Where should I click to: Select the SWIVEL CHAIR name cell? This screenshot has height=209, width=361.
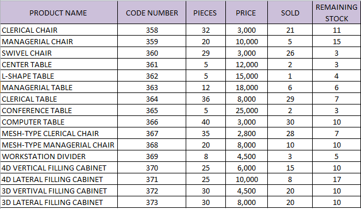coord(59,53)
